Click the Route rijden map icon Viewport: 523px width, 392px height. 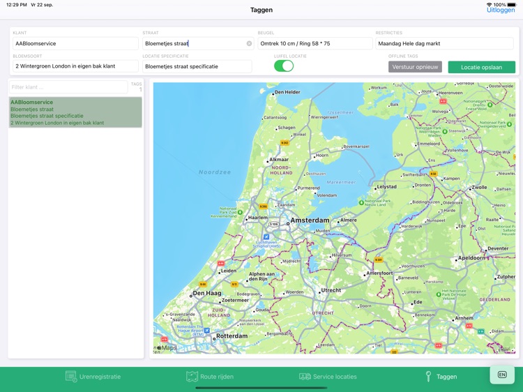(x=192, y=377)
